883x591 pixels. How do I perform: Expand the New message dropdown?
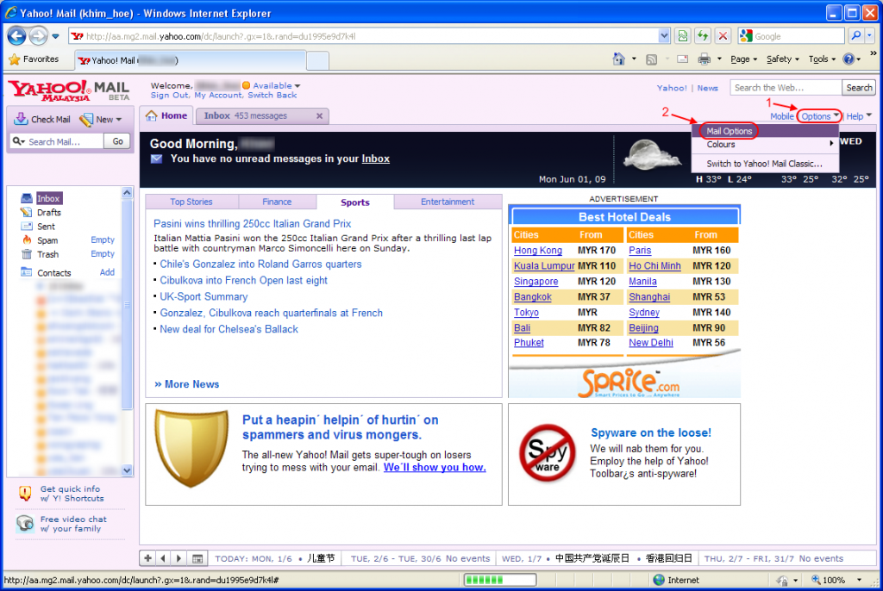119,120
